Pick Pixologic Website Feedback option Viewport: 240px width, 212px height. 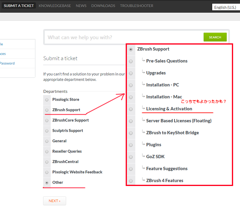click(46, 172)
